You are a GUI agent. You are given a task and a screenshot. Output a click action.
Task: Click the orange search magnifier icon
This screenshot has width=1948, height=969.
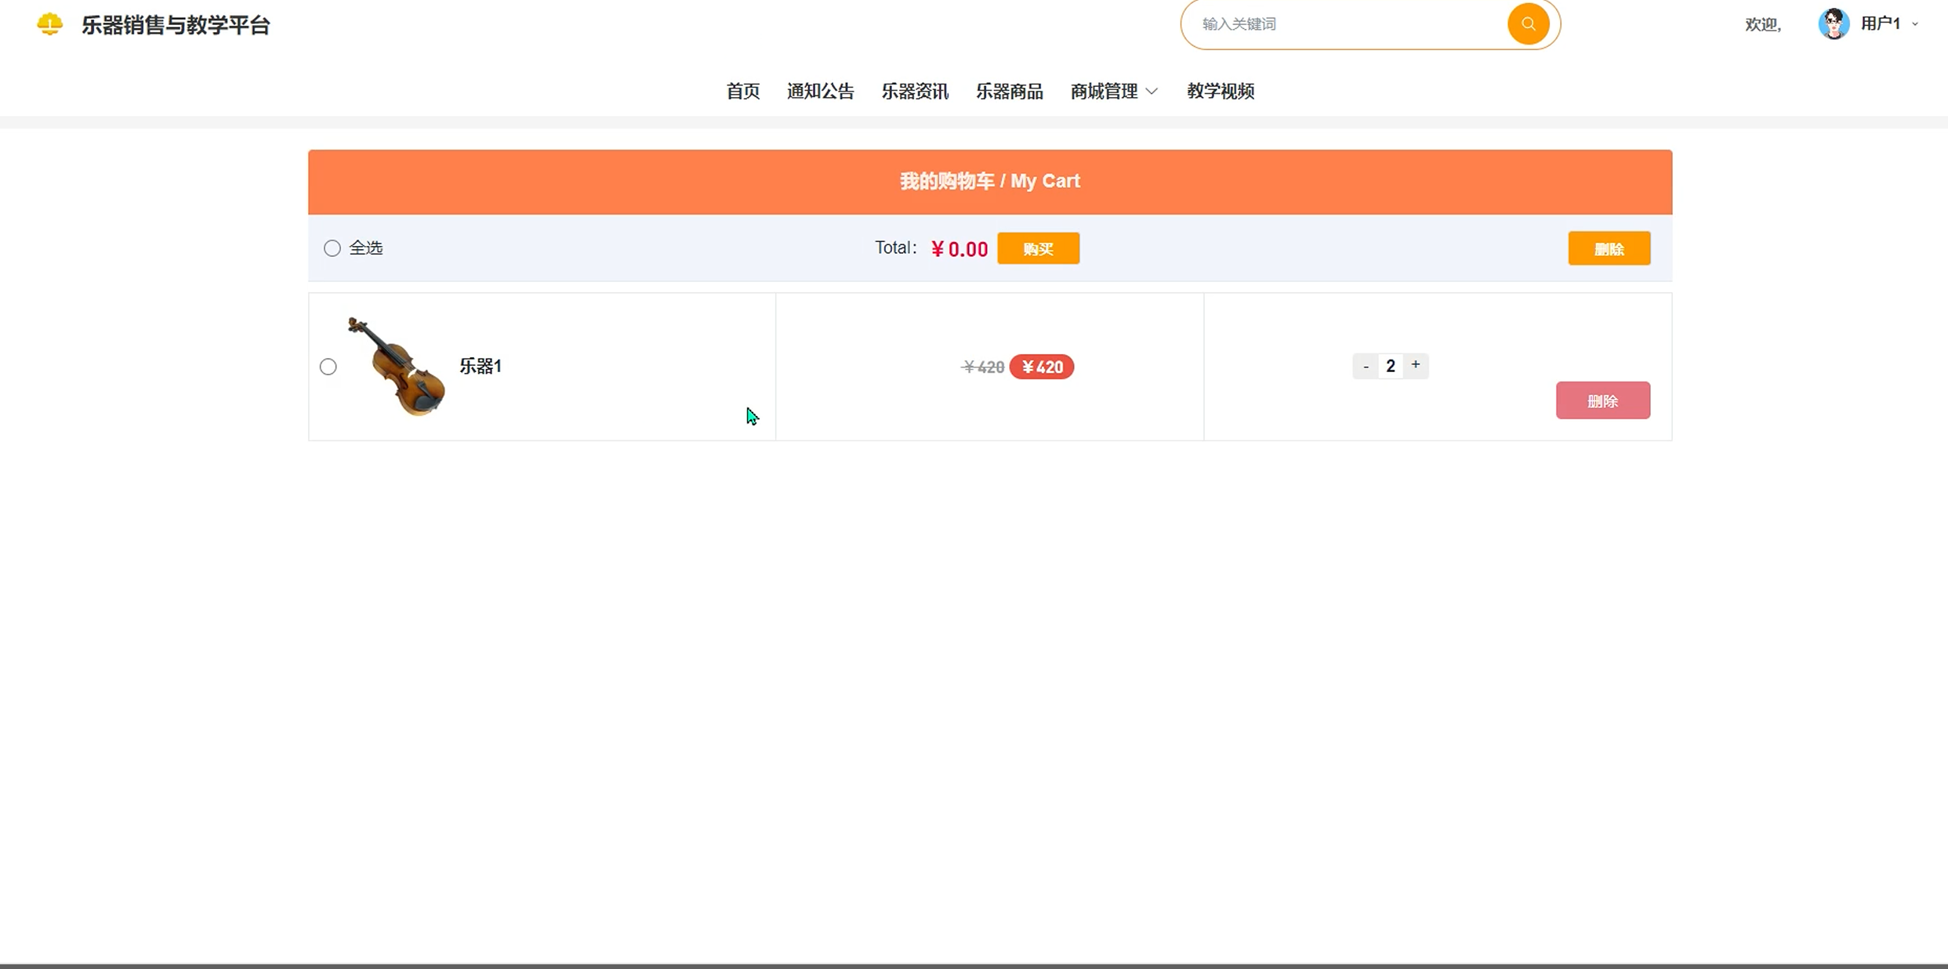point(1528,24)
